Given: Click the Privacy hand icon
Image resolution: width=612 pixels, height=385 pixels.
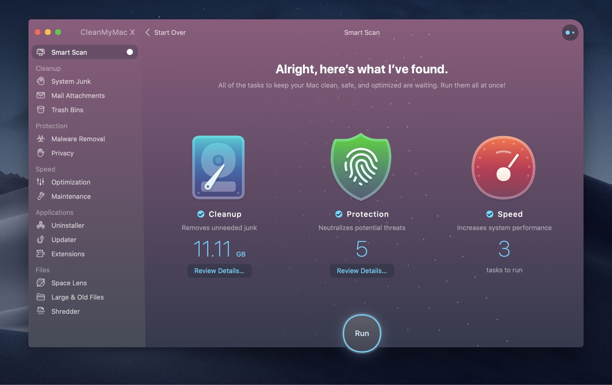Looking at the screenshot, I should point(41,153).
